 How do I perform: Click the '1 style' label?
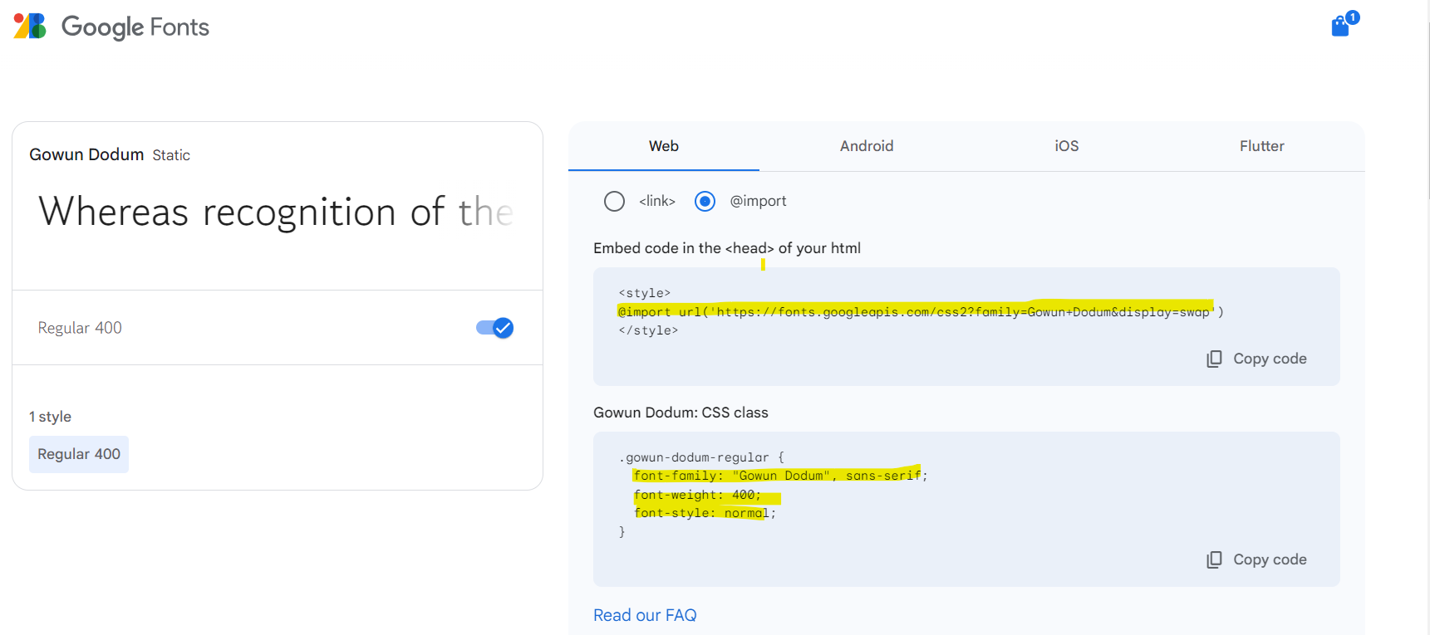pos(50,417)
